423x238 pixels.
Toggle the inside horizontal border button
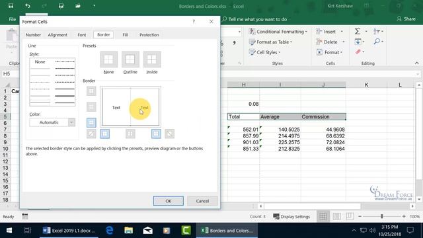(x=91, y=106)
